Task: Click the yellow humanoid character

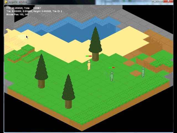Action: 89,65
